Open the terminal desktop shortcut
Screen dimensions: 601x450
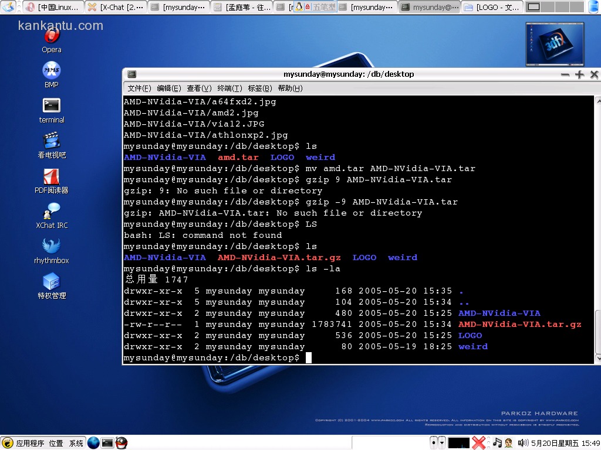click(x=52, y=106)
